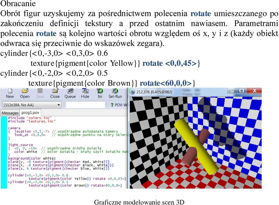Click the plane{x, -6 checker Black line
The height and width of the screenshot is (205, 279).
click(61, 165)
